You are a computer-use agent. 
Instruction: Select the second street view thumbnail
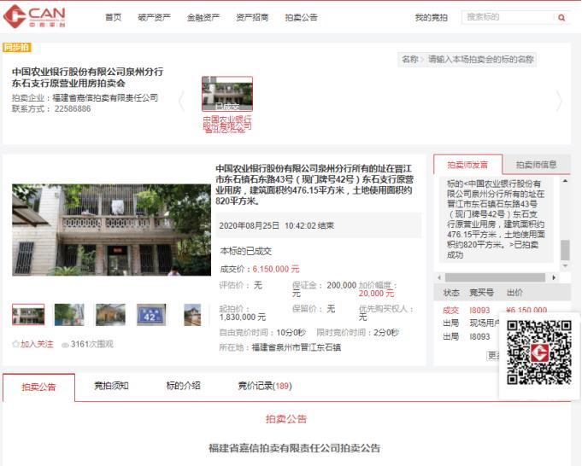point(69,314)
